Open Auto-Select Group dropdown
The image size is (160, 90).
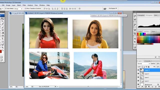tap(18, 9)
